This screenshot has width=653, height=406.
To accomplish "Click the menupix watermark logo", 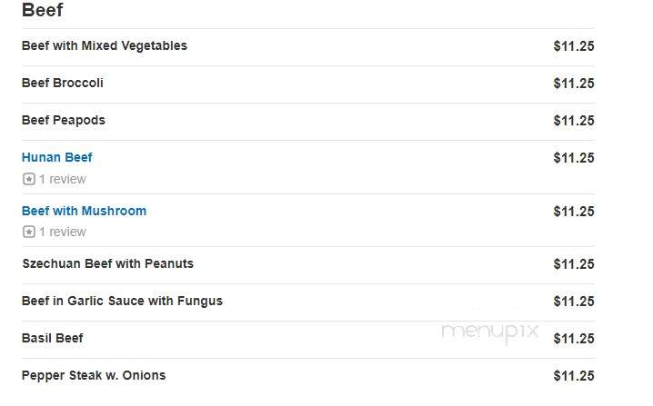I will point(490,332).
